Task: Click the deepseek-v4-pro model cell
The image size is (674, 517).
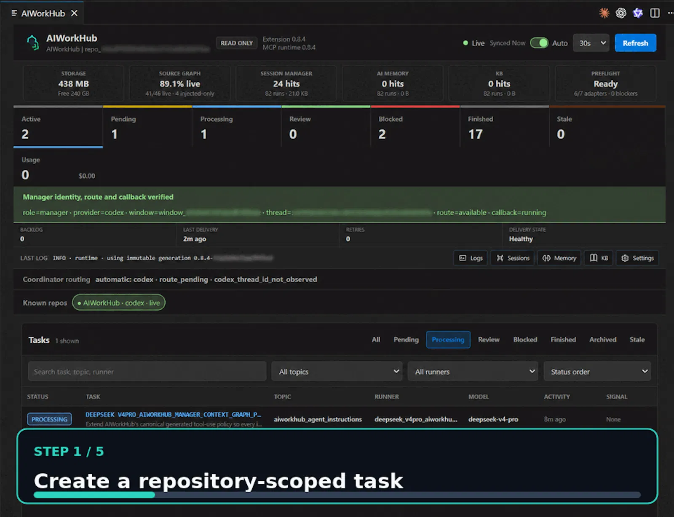Action: click(493, 419)
